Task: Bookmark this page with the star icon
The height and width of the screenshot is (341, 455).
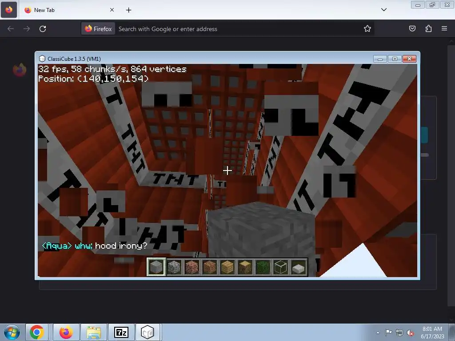Action: click(x=367, y=28)
